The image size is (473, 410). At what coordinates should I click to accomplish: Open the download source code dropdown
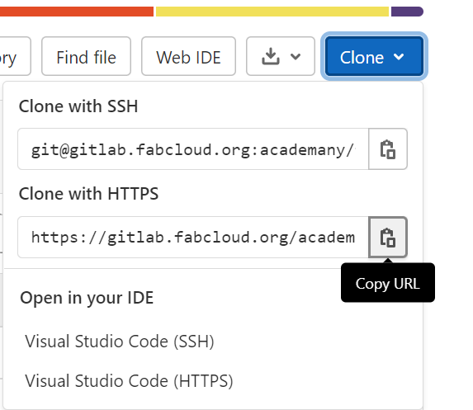[281, 56]
